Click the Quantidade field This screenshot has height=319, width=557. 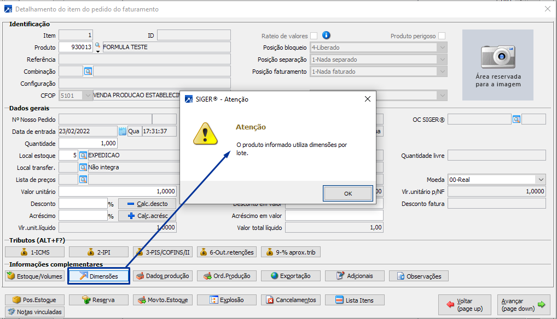coord(88,143)
